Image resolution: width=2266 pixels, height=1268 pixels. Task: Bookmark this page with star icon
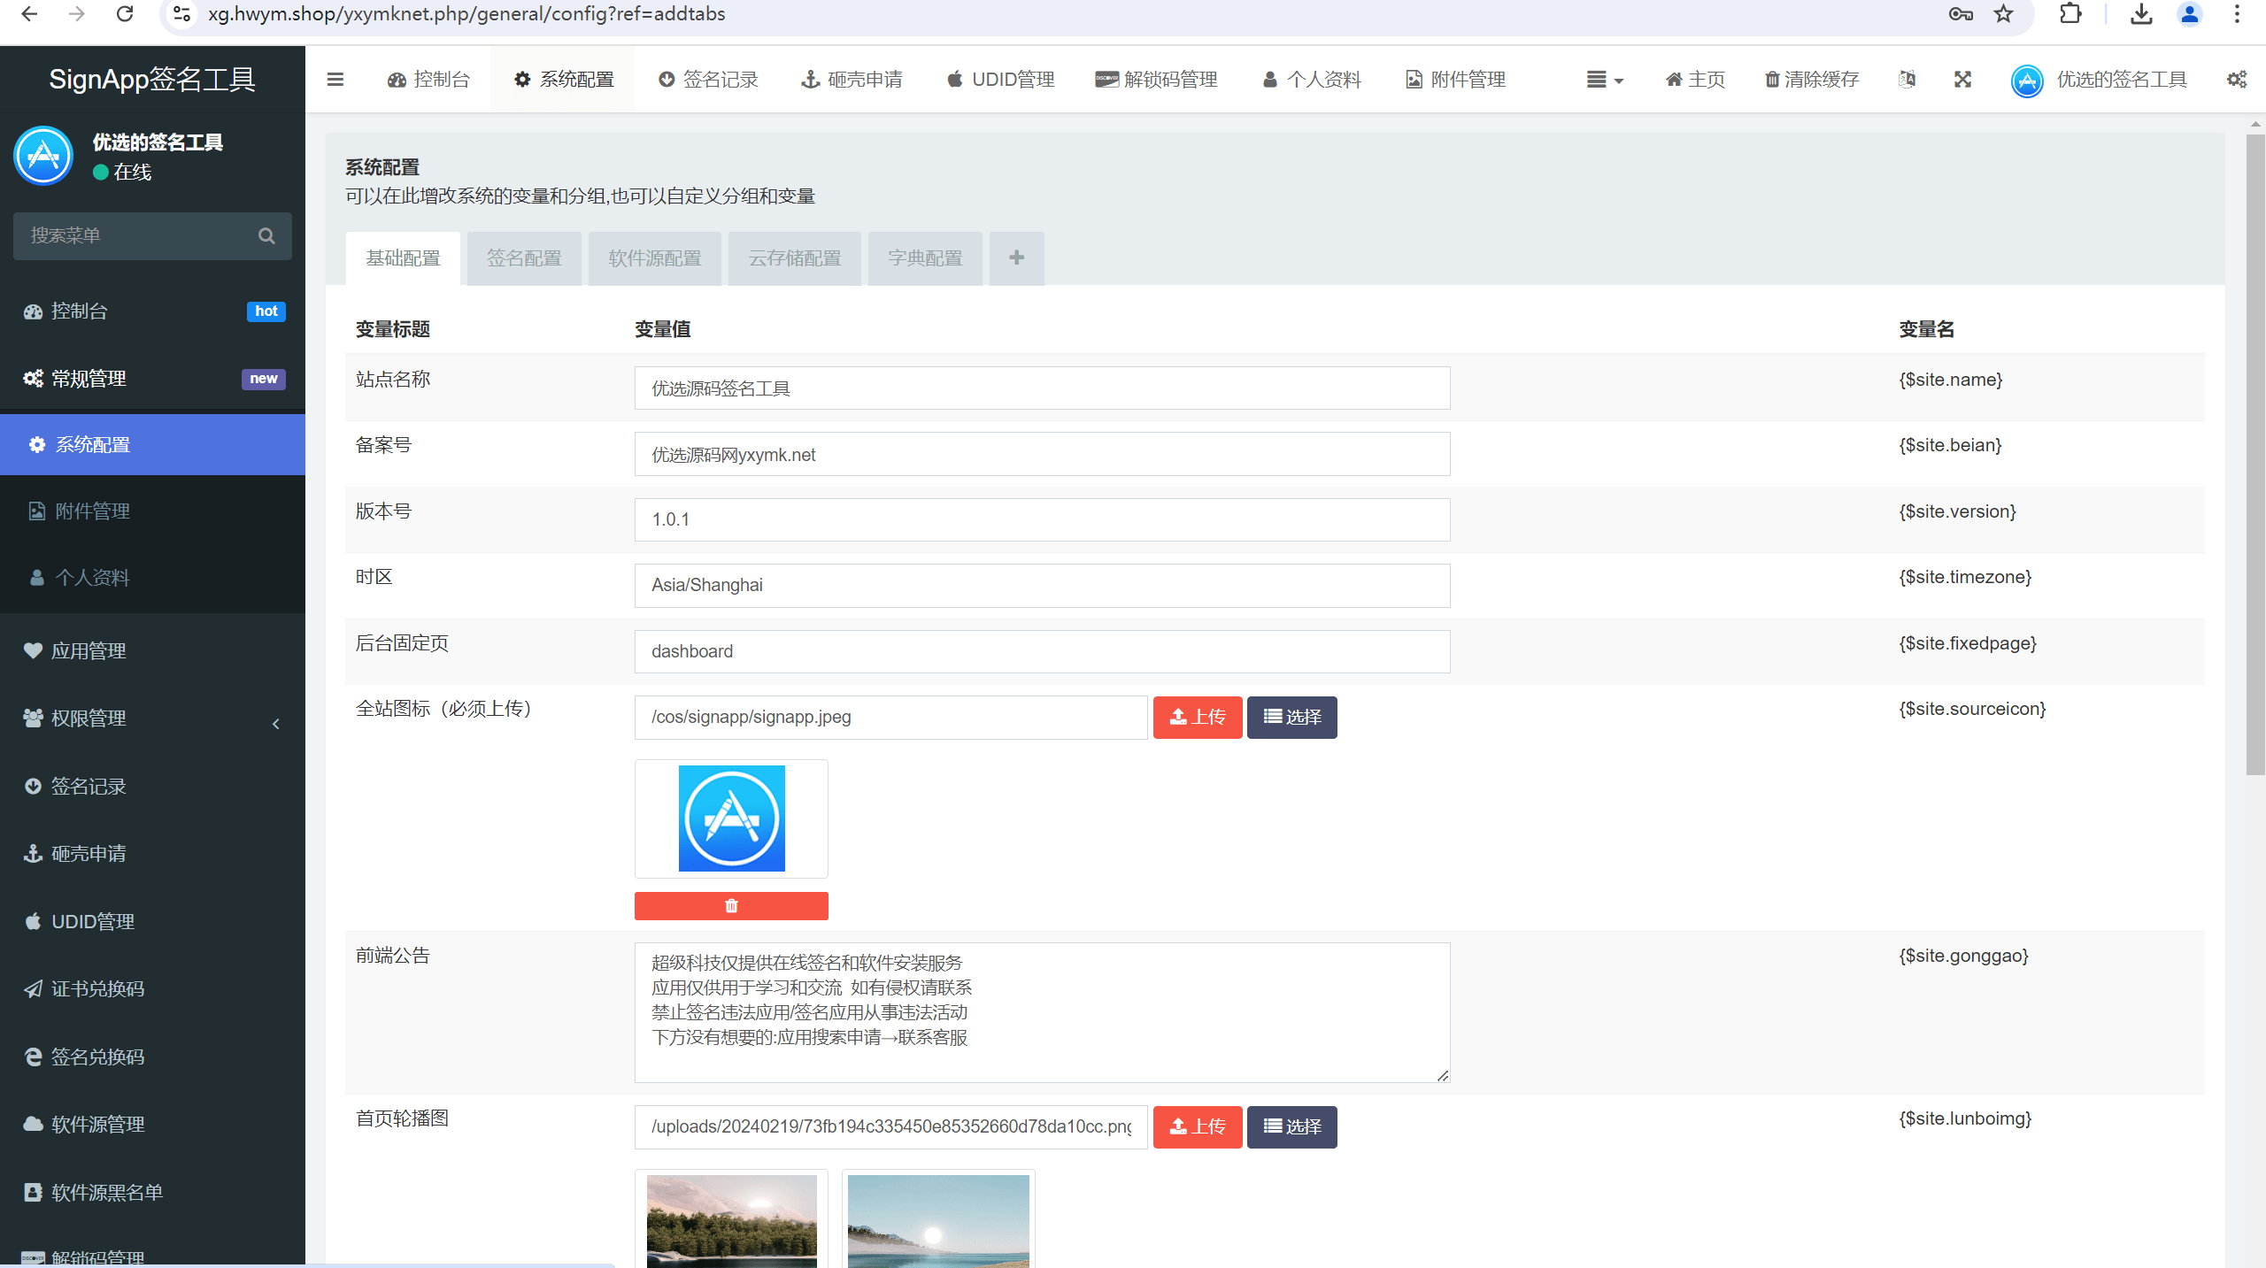coord(2003,14)
